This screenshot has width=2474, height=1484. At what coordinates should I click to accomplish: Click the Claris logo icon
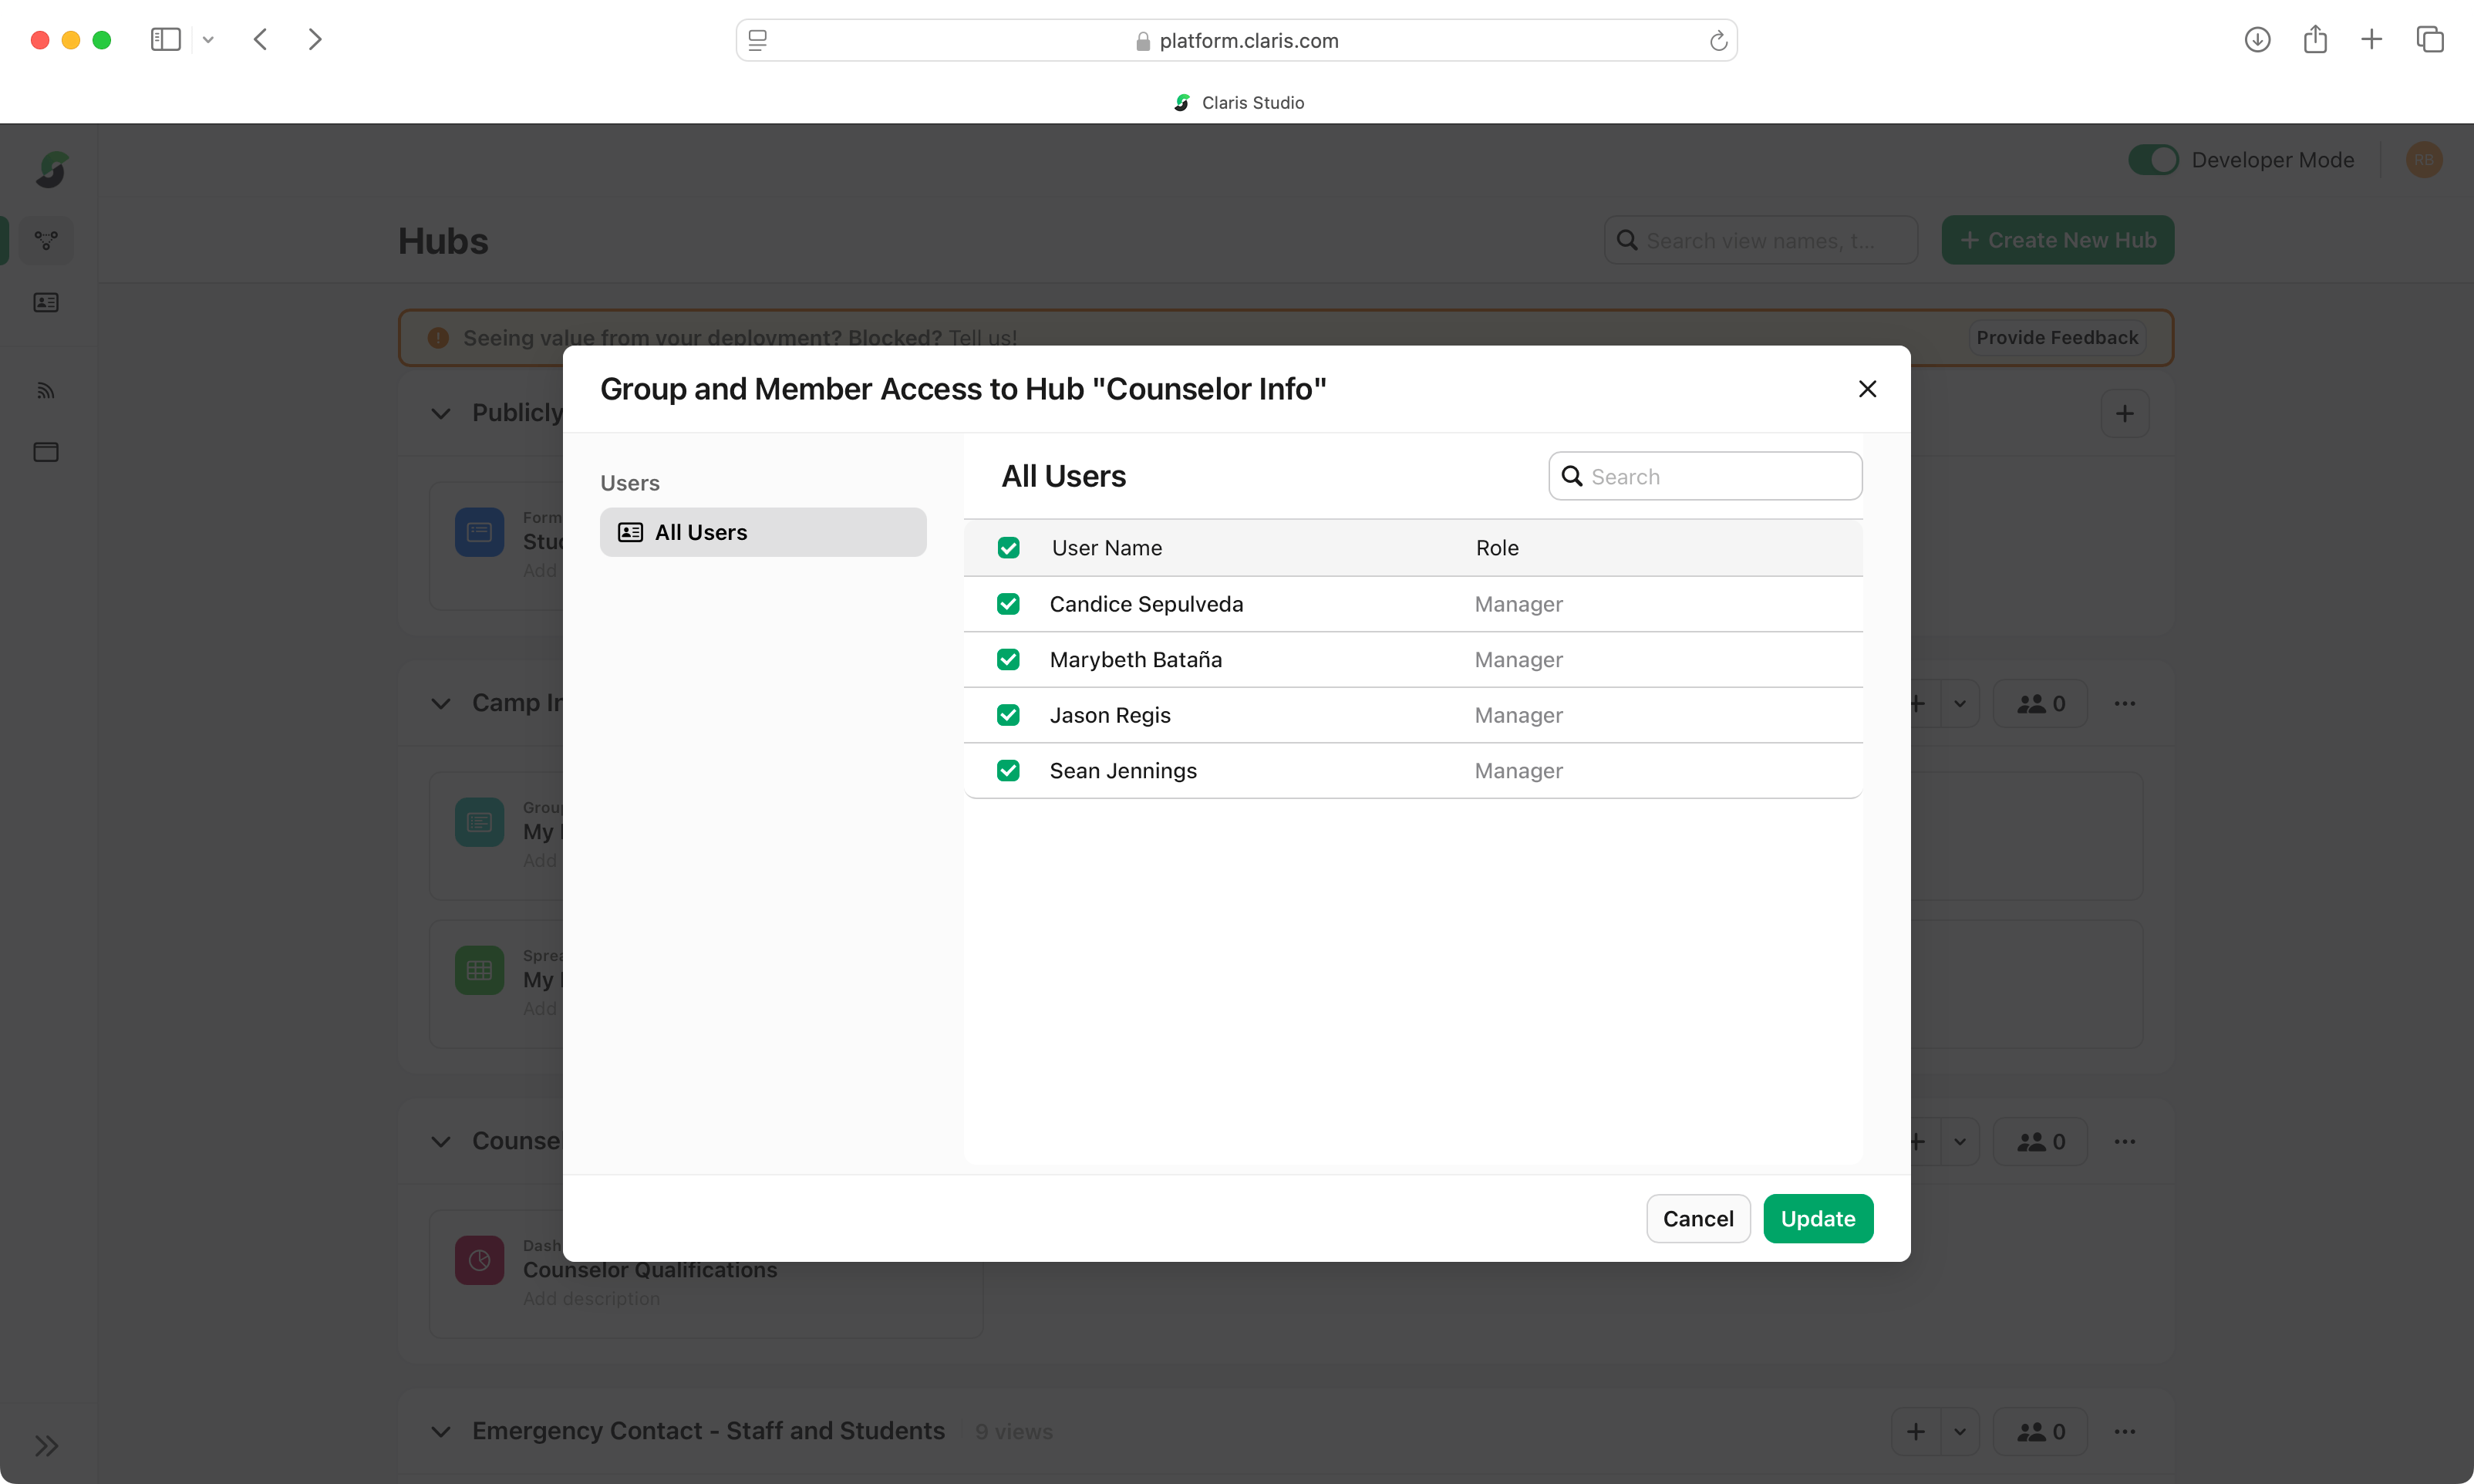tap(51, 170)
